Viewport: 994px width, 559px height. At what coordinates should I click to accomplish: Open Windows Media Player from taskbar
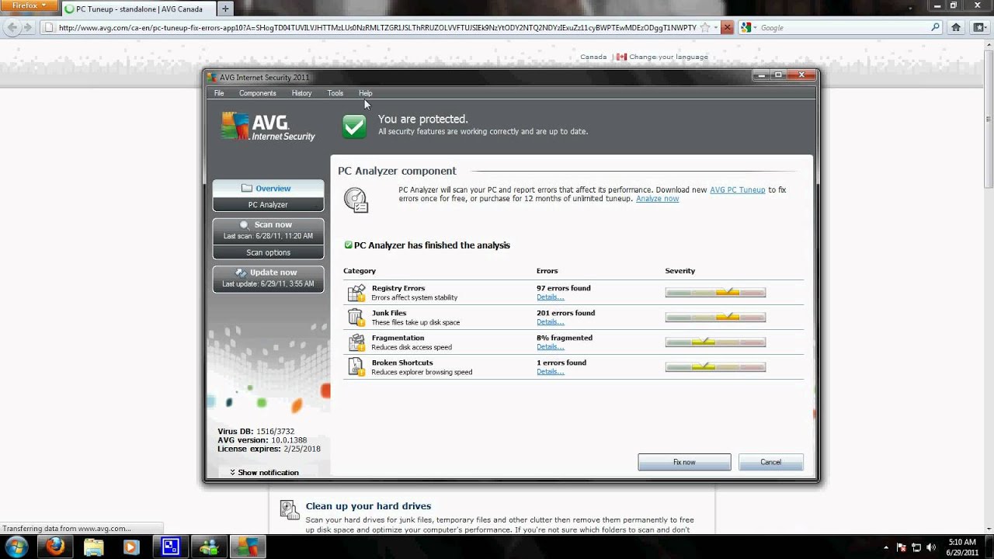tap(130, 547)
